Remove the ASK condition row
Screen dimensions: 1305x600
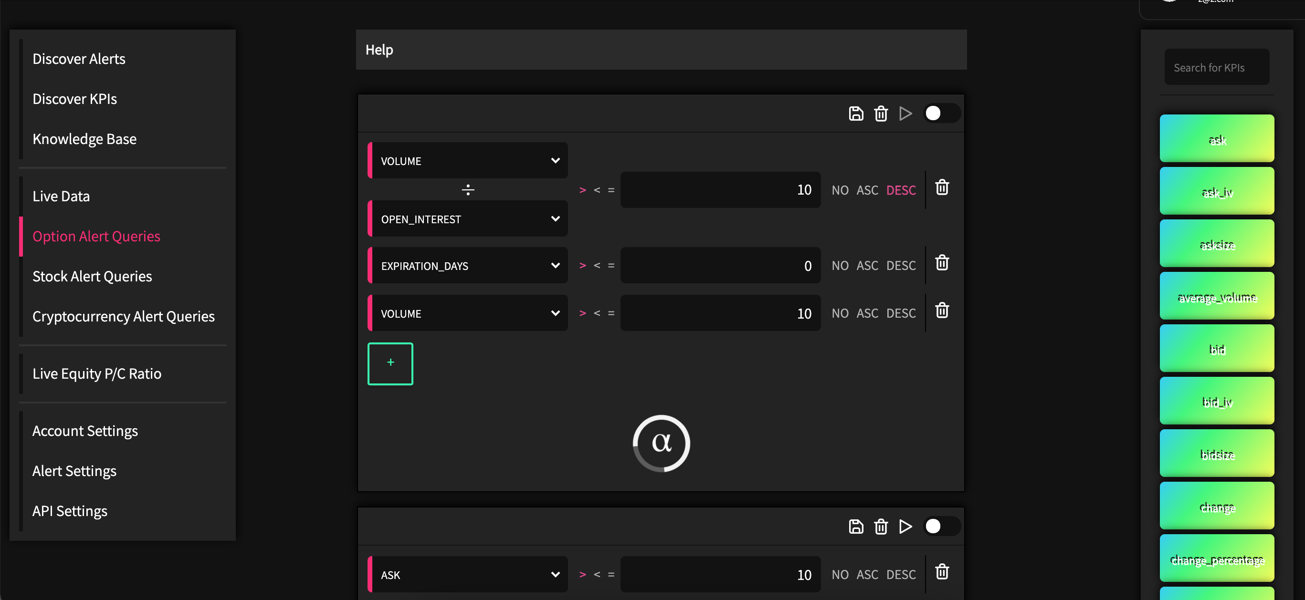tap(942, 572)
